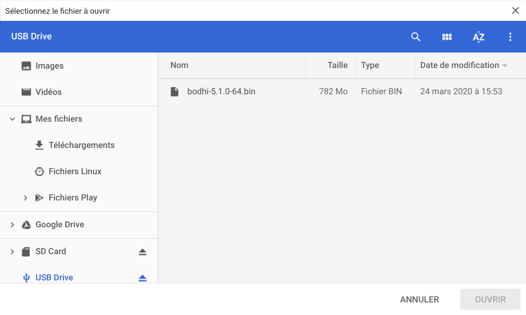Eject the USB Drive
526x315 pixels.
coord(143,278)
